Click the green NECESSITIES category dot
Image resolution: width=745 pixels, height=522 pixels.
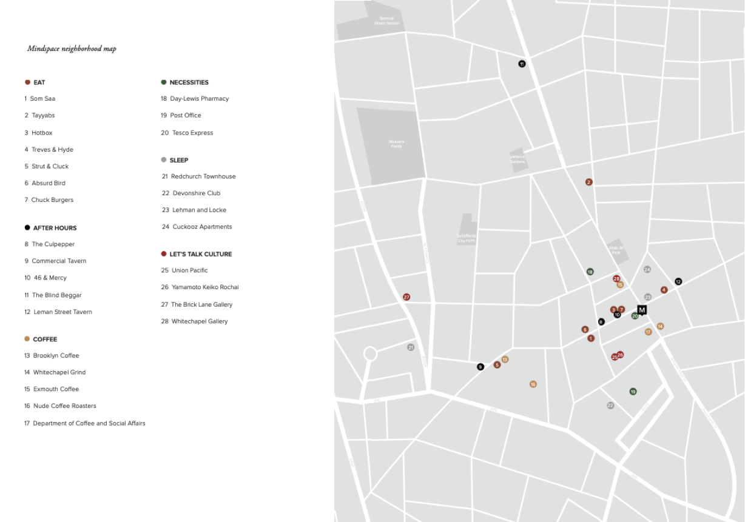164,82
